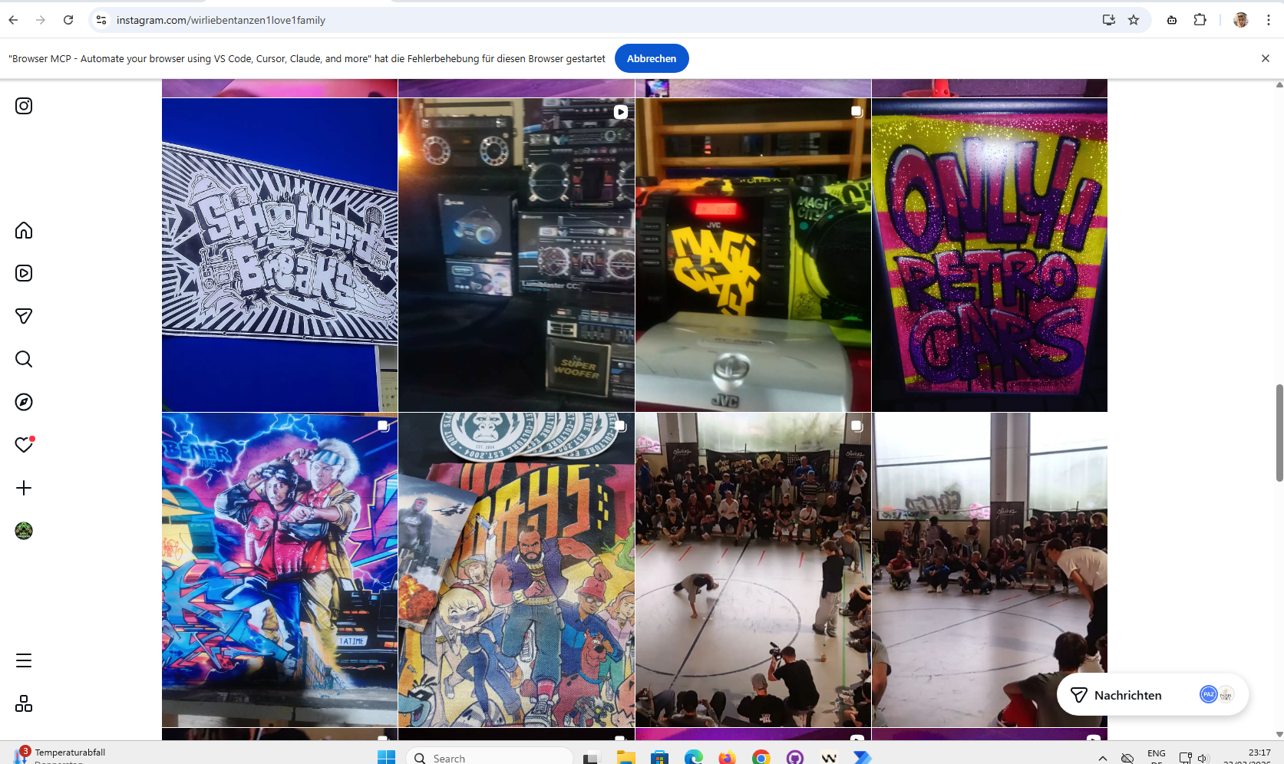1284x764 pixels.
Task: Show hidden system tray icons
Action: tap(1102, 758)
